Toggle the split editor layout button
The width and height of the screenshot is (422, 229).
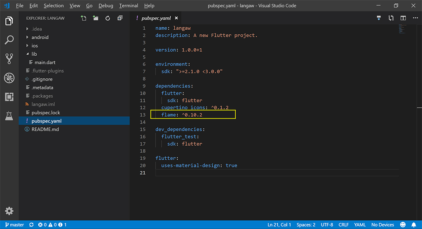(403, 18)
